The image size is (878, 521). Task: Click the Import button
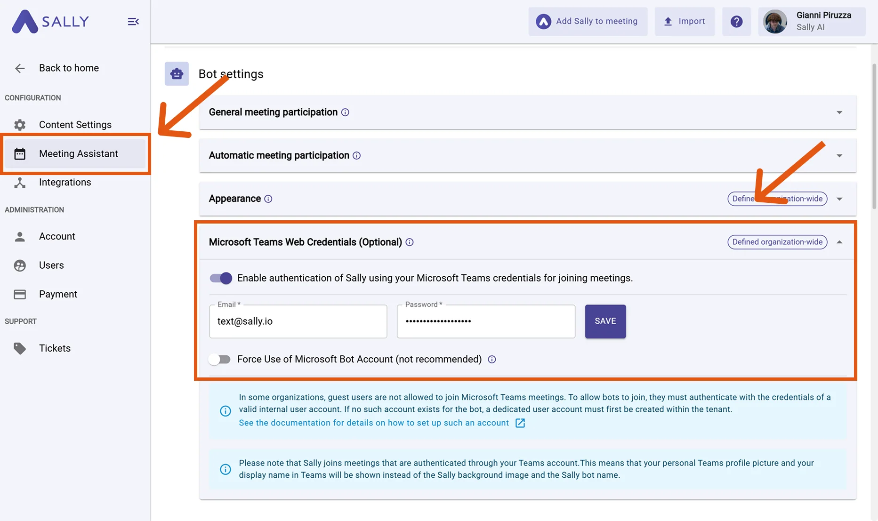click(x=685, y=21)
